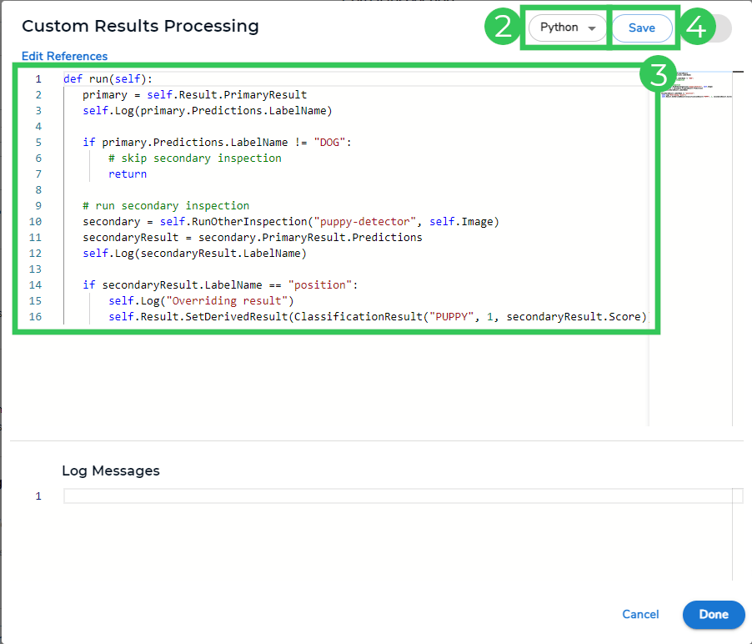This screenshot has height=644, width=752.
Task: Click the '"puppy-detector"' string
Action: (364, 221)
